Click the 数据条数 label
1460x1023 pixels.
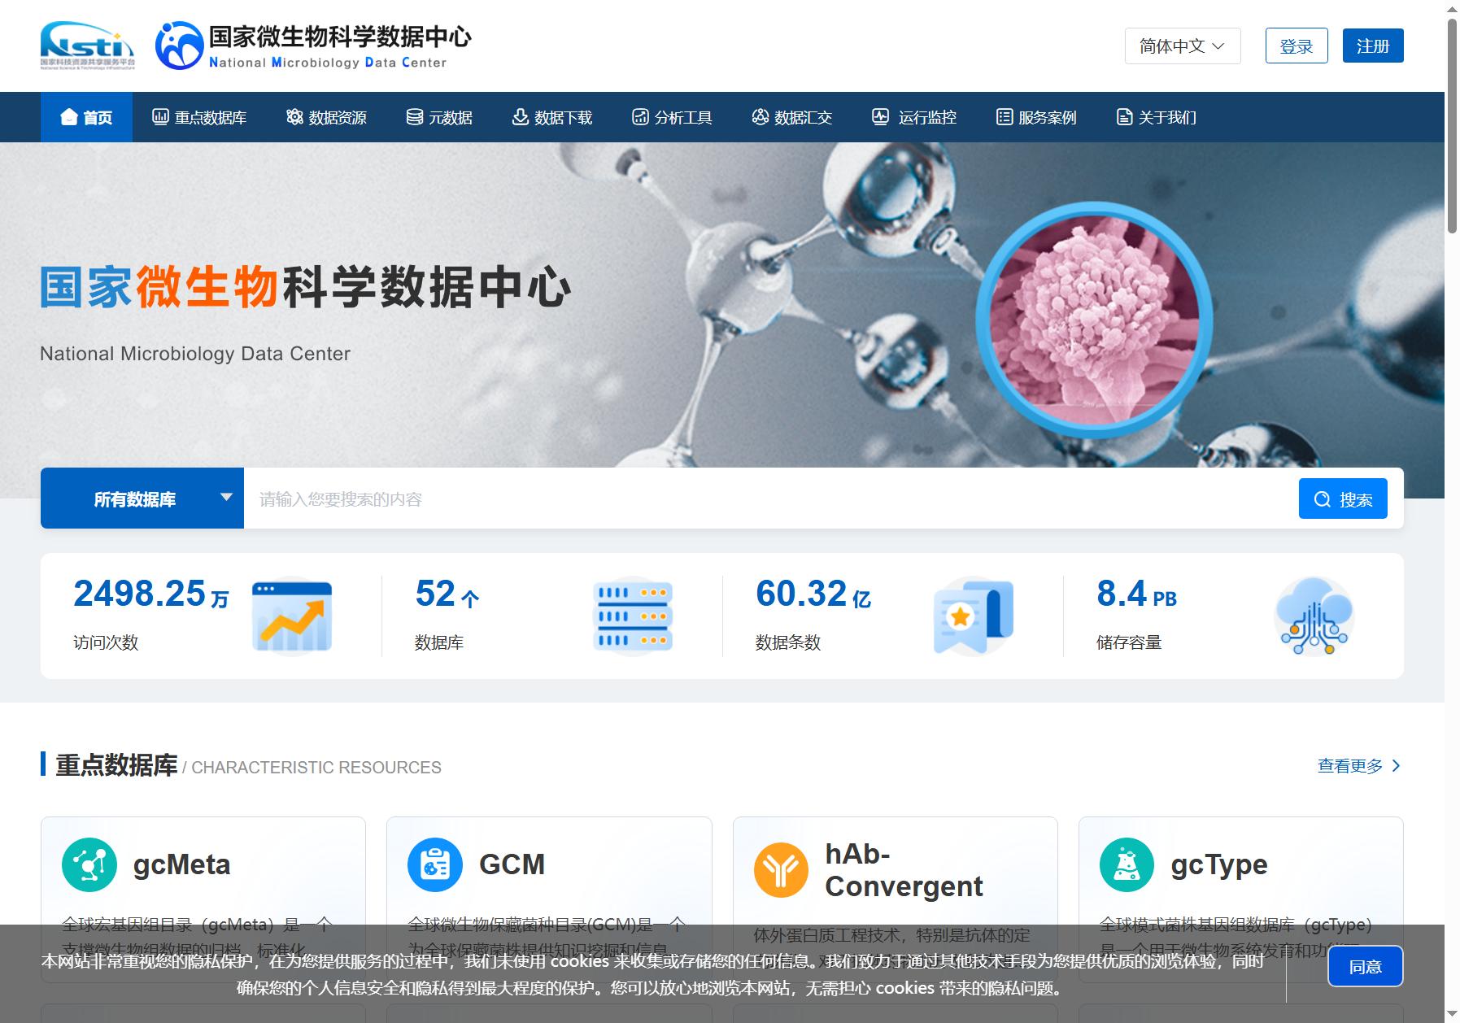point(788,642)
